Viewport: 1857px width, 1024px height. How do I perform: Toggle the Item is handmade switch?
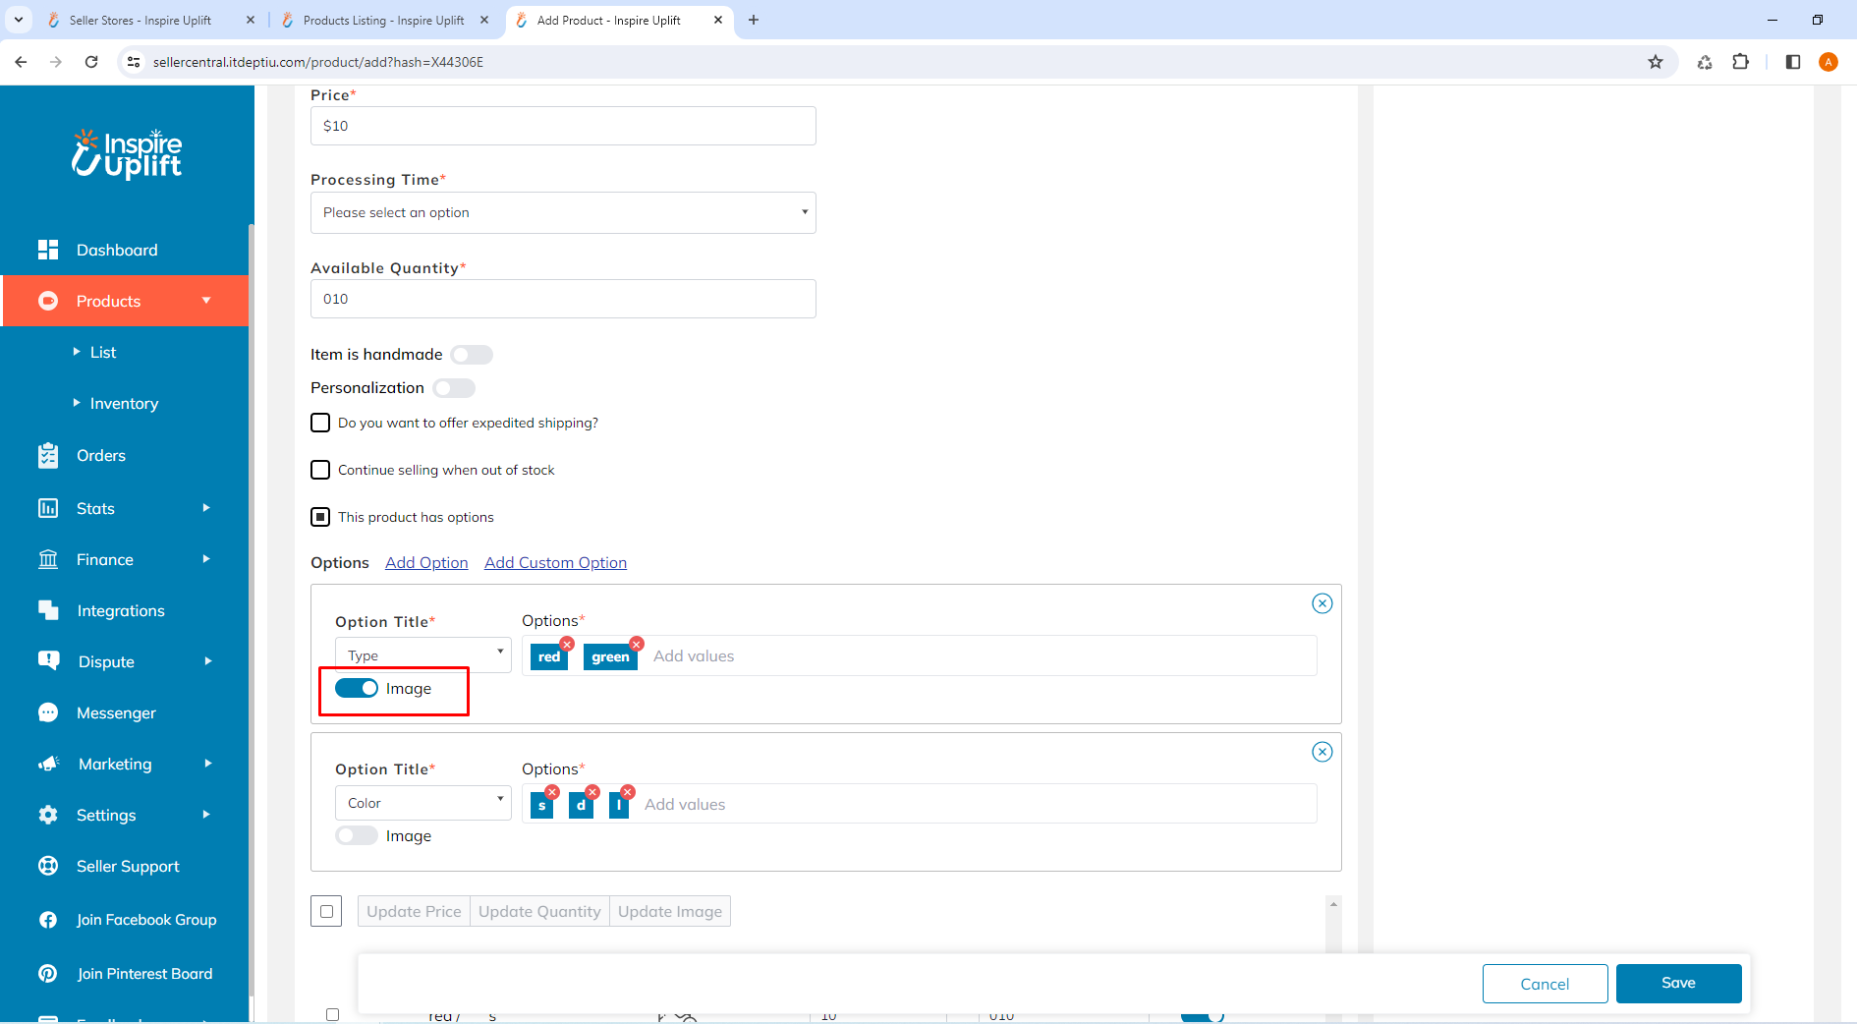pyautogui.click(x=471, y=355)
